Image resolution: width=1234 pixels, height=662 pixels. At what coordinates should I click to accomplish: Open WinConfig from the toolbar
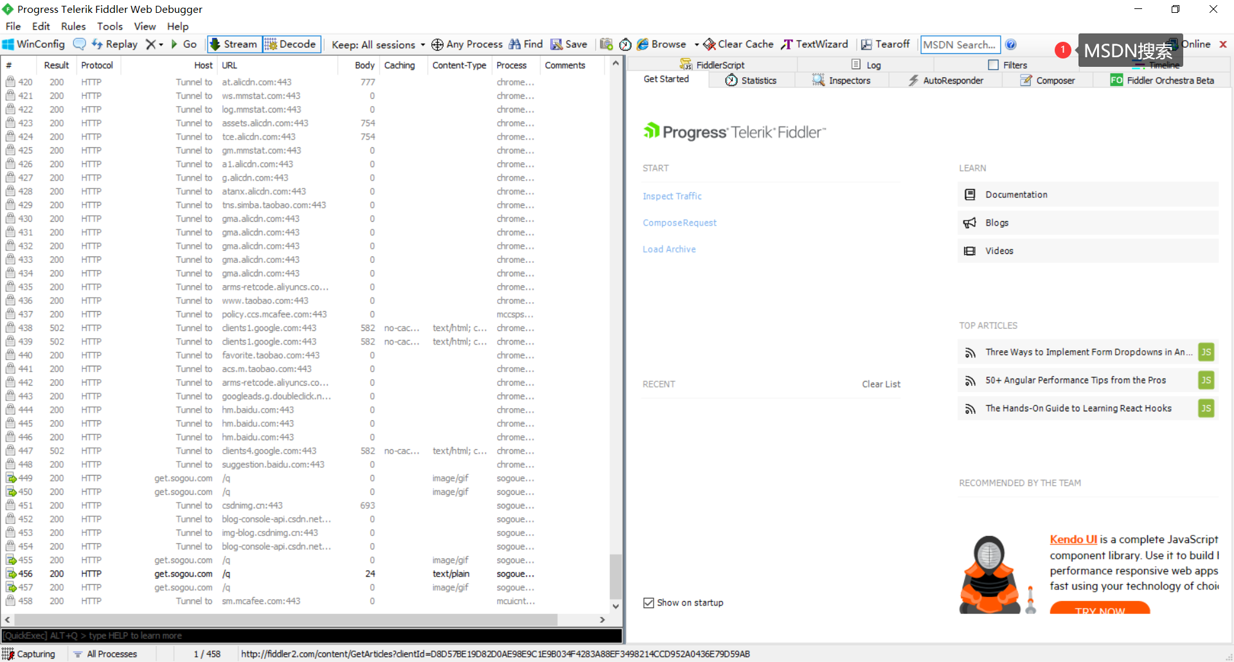coord(34,44)
